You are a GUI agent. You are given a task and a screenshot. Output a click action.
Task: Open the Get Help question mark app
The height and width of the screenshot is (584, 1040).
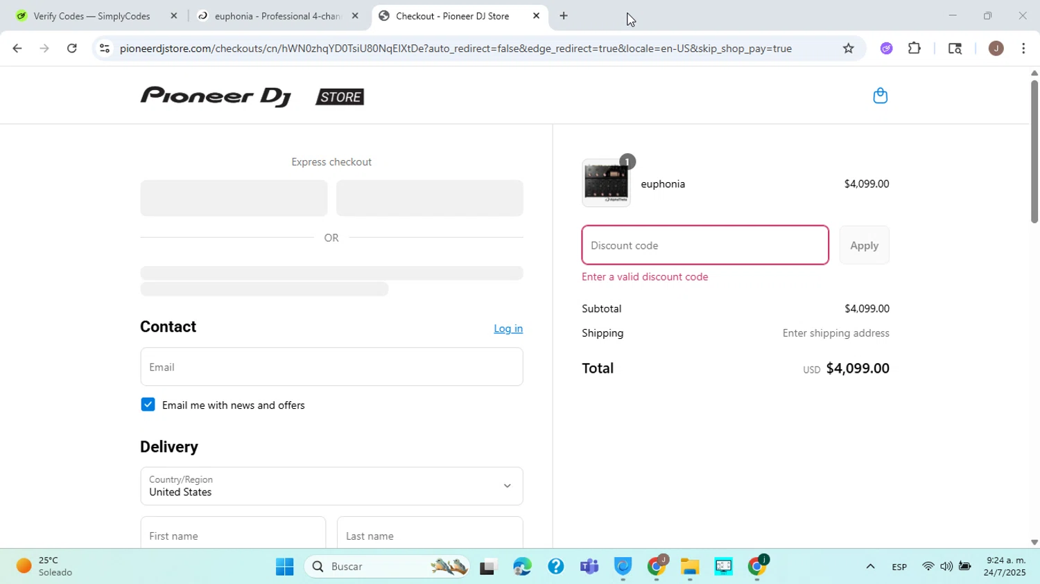point(555,567)
